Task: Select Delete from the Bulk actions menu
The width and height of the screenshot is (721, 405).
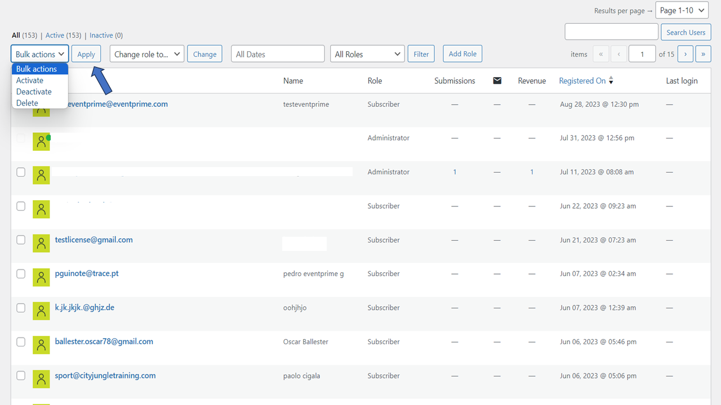Action: click(x=26, y=102)
